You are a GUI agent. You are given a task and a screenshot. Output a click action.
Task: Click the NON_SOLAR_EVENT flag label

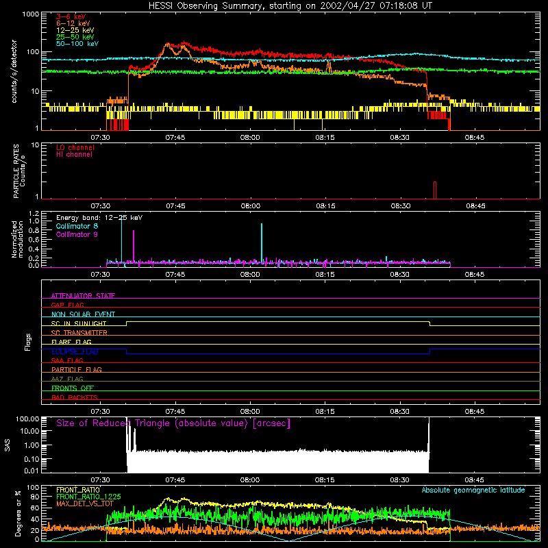pos(83,314)
